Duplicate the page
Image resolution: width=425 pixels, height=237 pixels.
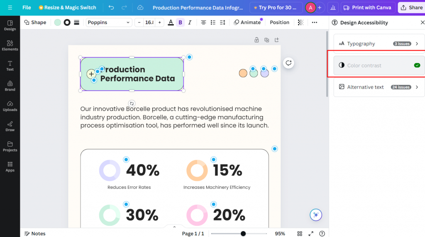click(267, 40)
